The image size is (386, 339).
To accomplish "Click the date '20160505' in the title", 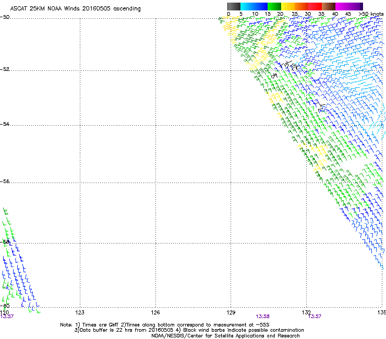I will 96,9.
